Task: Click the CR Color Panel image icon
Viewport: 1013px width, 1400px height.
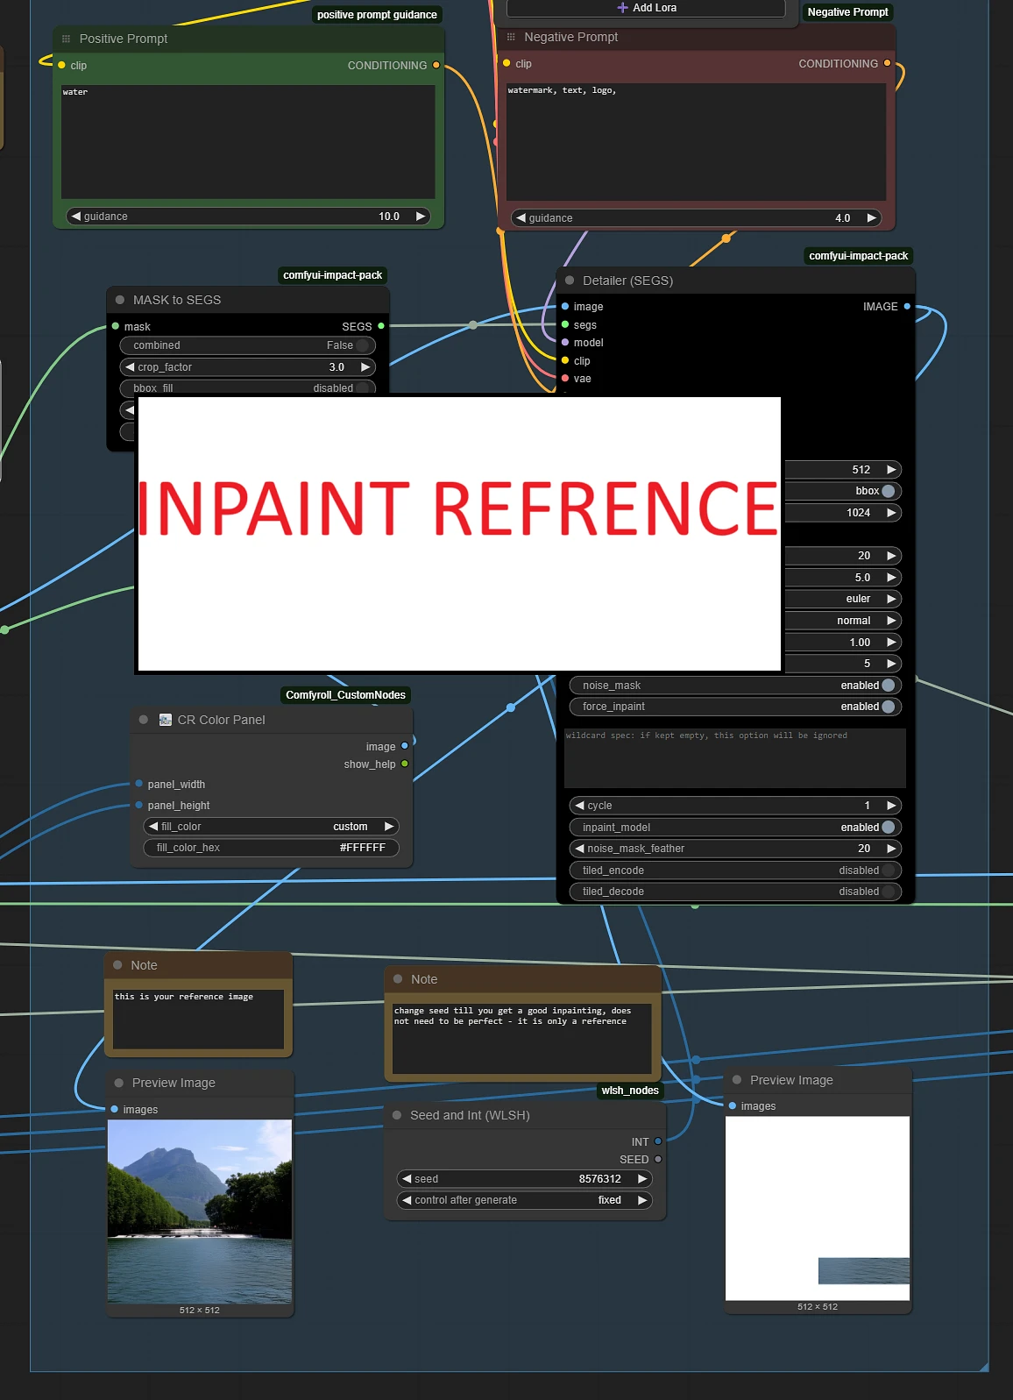Action: pyautogui.click(x=165, y=720)
